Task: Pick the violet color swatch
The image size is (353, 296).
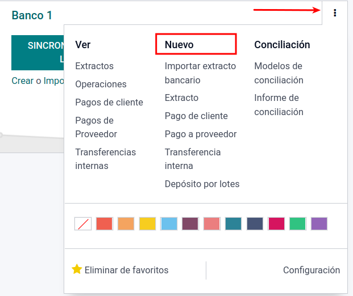Action: [x=319, y=223]
